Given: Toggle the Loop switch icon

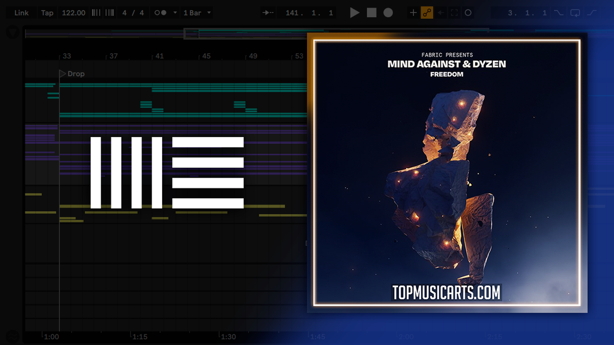Looking at the screenshot, I should pos(576,13).
